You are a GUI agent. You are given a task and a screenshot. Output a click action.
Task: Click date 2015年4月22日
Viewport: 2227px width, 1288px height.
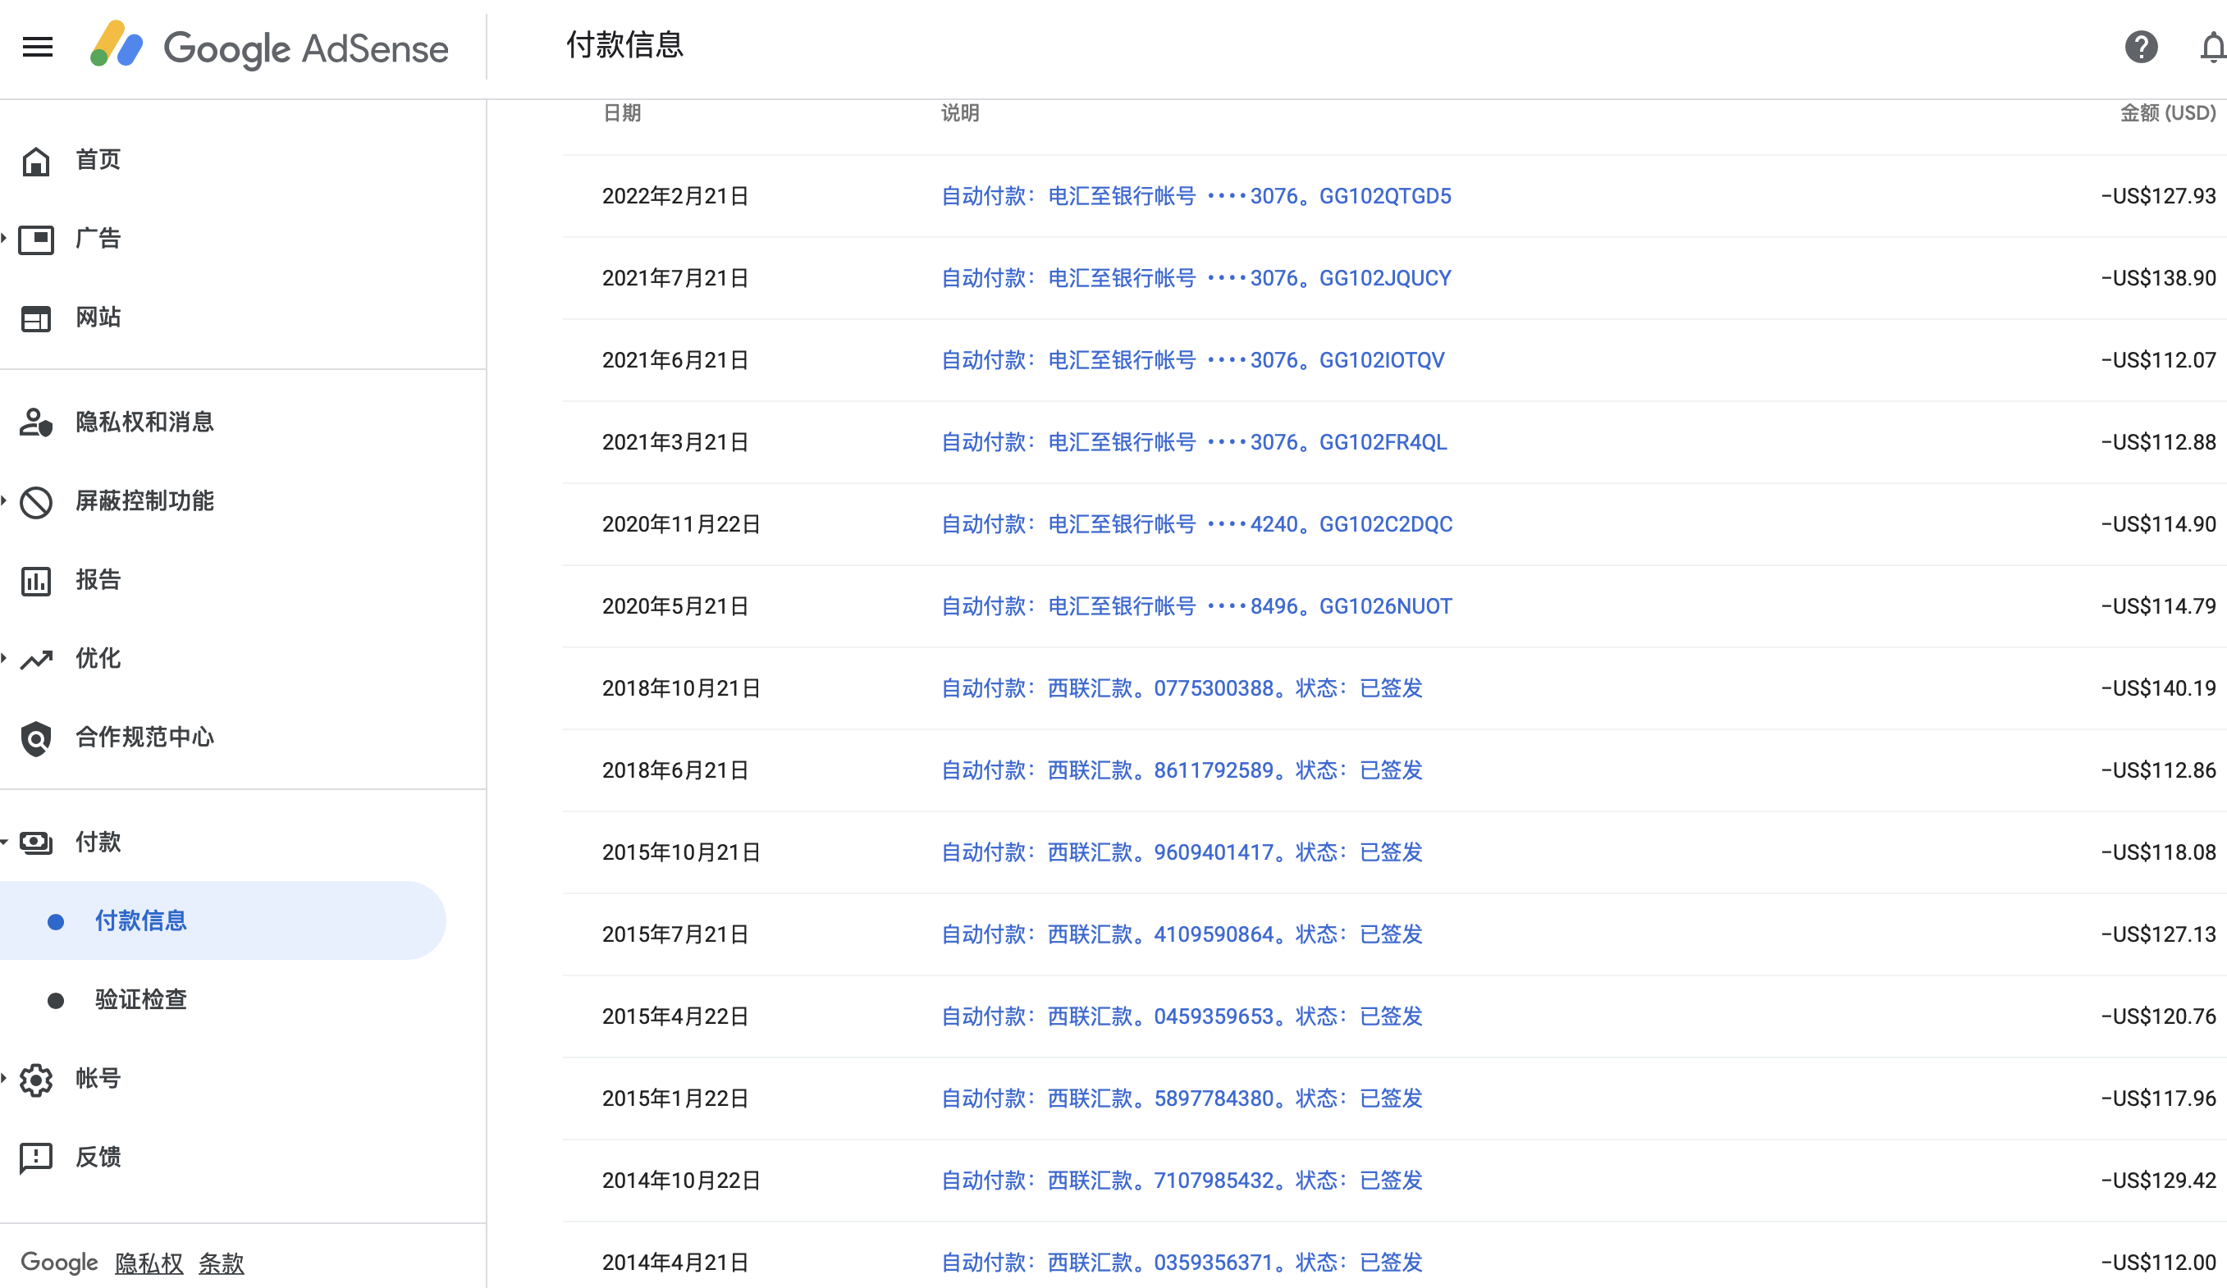point(675,1017)
